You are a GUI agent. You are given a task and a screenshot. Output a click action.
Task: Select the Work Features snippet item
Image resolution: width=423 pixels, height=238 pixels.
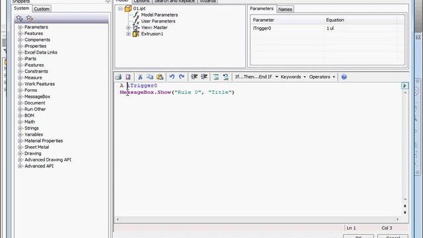pyautogui.click(x=40, y=84)
